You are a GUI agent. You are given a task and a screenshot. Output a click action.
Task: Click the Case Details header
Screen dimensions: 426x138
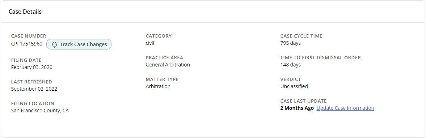pyautogui.click(x=25, y=12)
